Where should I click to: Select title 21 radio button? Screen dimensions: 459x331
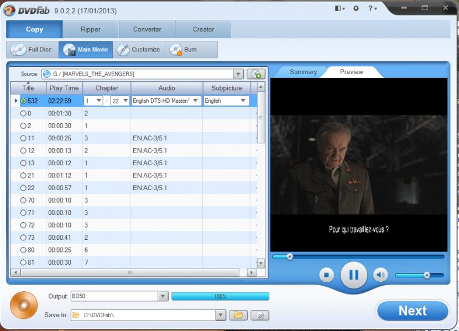coord(23,175)
